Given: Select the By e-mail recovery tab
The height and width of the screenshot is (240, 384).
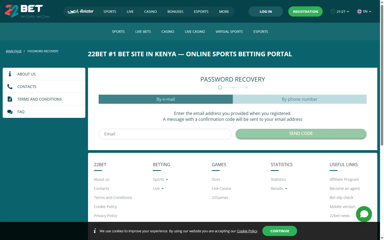Looking at the screenshot, I should (166, 99).
